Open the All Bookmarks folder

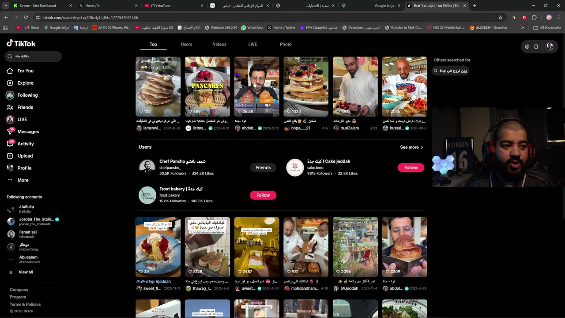coord(547,27)
